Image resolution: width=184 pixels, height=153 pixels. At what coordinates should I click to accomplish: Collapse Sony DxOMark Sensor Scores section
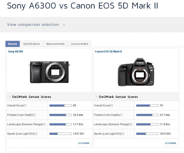[10, 97]
